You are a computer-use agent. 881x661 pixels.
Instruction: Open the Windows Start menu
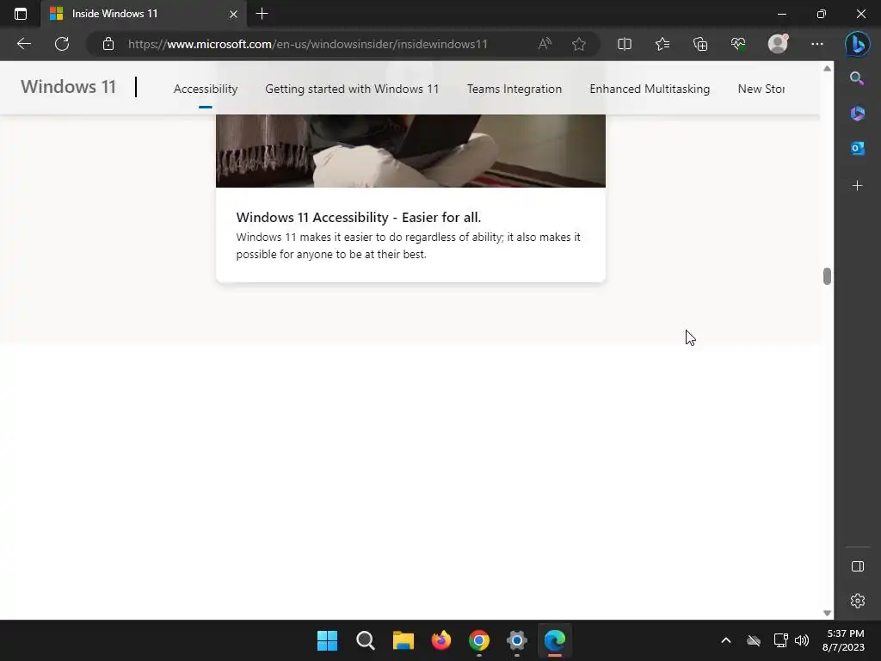coord(328,640)
